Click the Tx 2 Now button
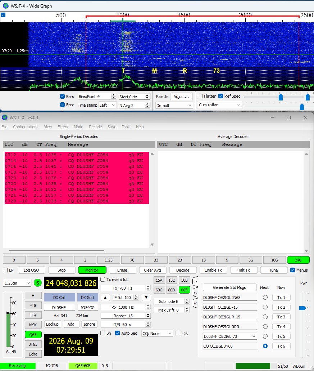The height and width of the screenshot is (371, 314). (281, 307)
